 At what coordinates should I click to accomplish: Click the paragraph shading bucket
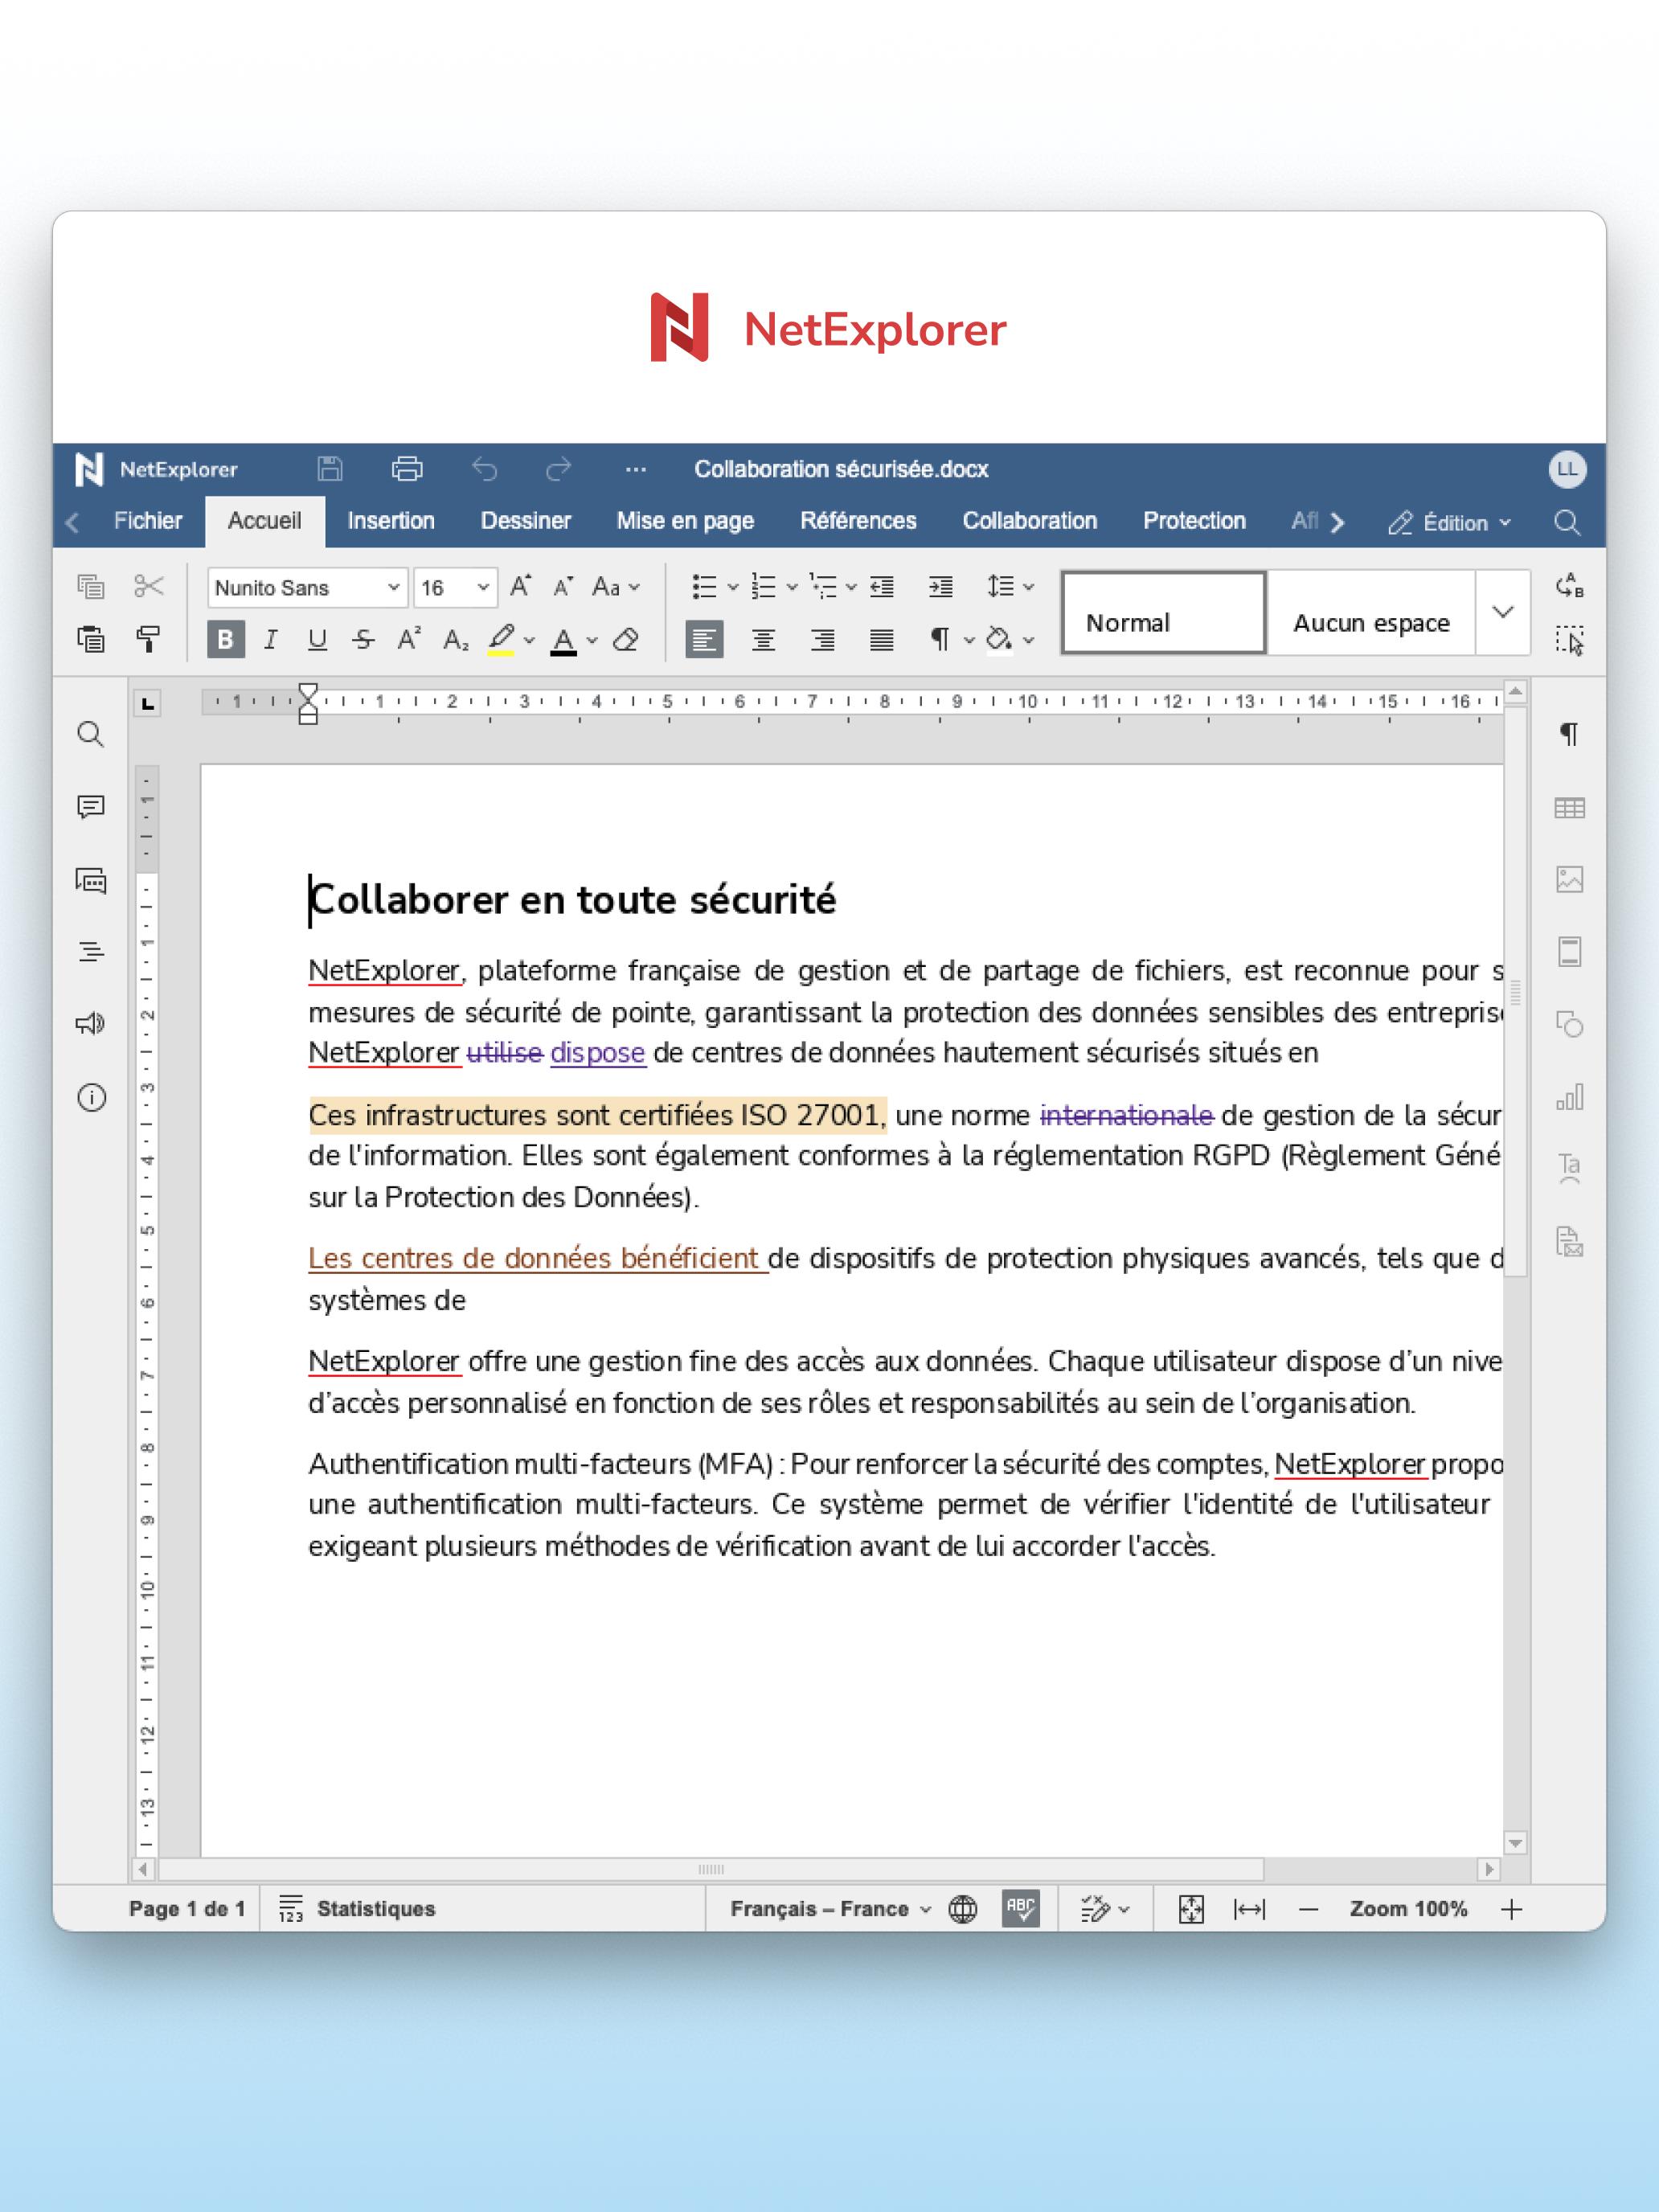tap(999, 639)
